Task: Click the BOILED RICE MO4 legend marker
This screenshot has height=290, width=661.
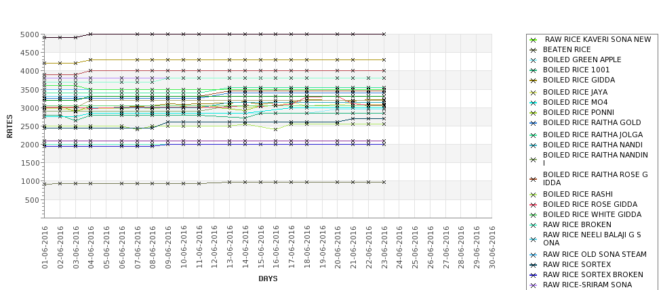Action: [x=534, y=103]
